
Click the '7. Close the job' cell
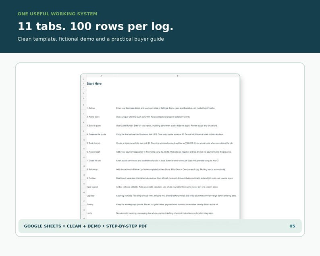click(94, 161)
